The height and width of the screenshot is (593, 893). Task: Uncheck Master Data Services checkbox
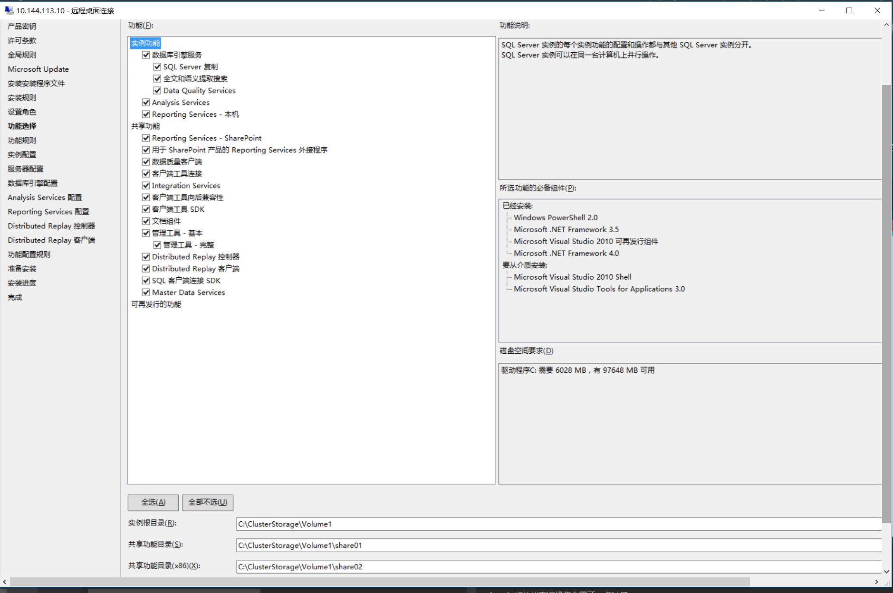[x=146, y=292]
